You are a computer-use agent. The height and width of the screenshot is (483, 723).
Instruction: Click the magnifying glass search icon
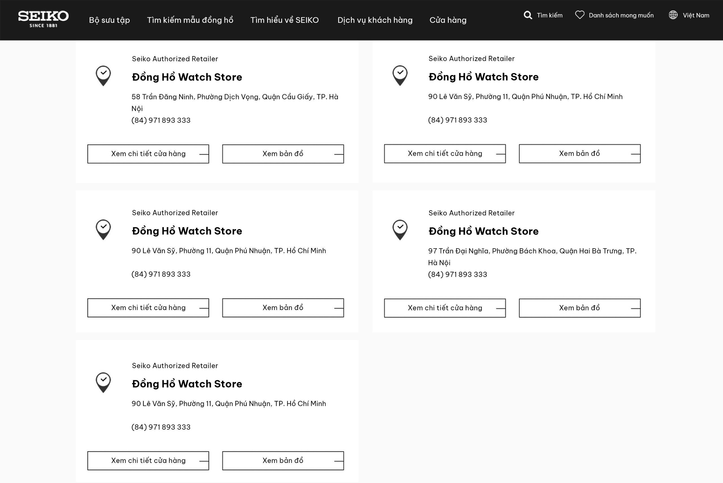[x=528, y=15]
